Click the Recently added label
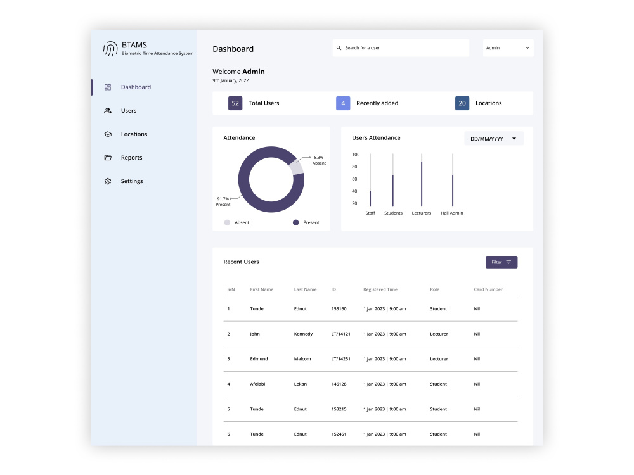 (x=377, y=103)
